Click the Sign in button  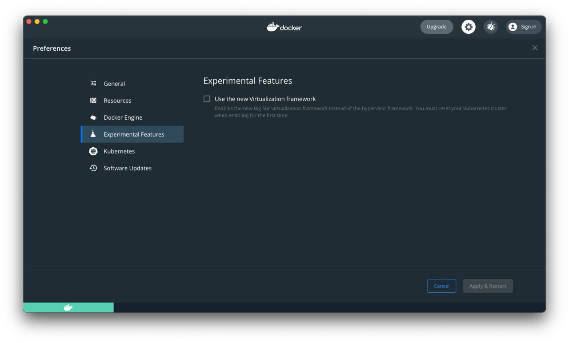(524, 27)
